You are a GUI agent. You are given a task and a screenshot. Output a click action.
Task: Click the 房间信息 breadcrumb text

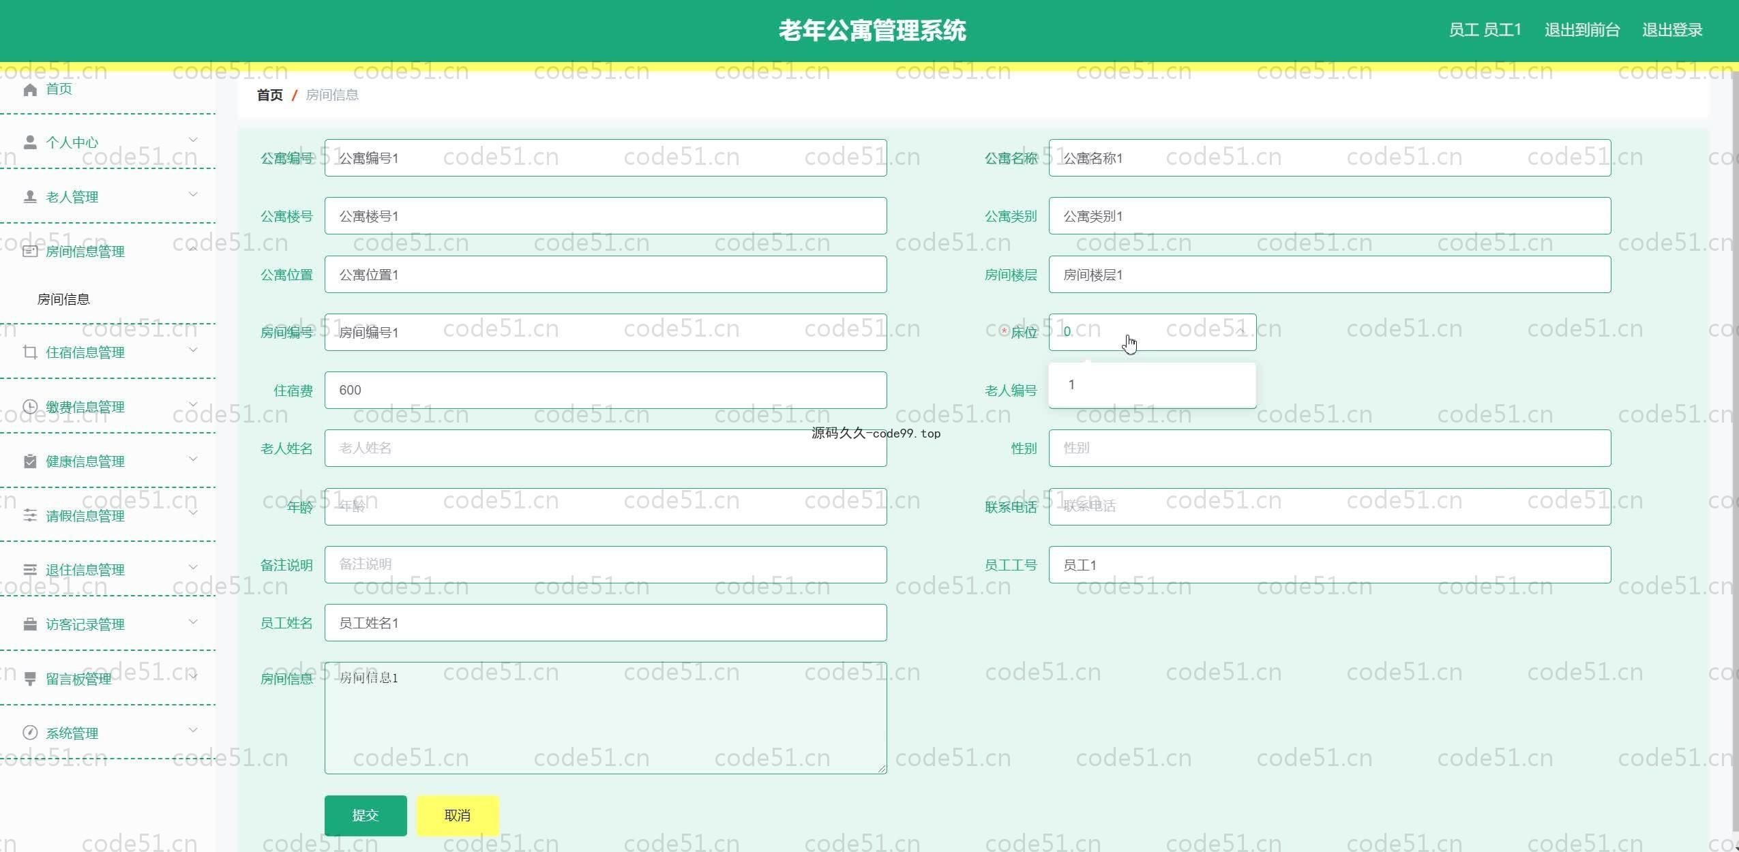332,95
